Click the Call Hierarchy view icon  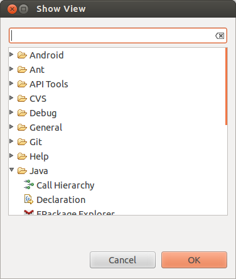click(29, 185)
